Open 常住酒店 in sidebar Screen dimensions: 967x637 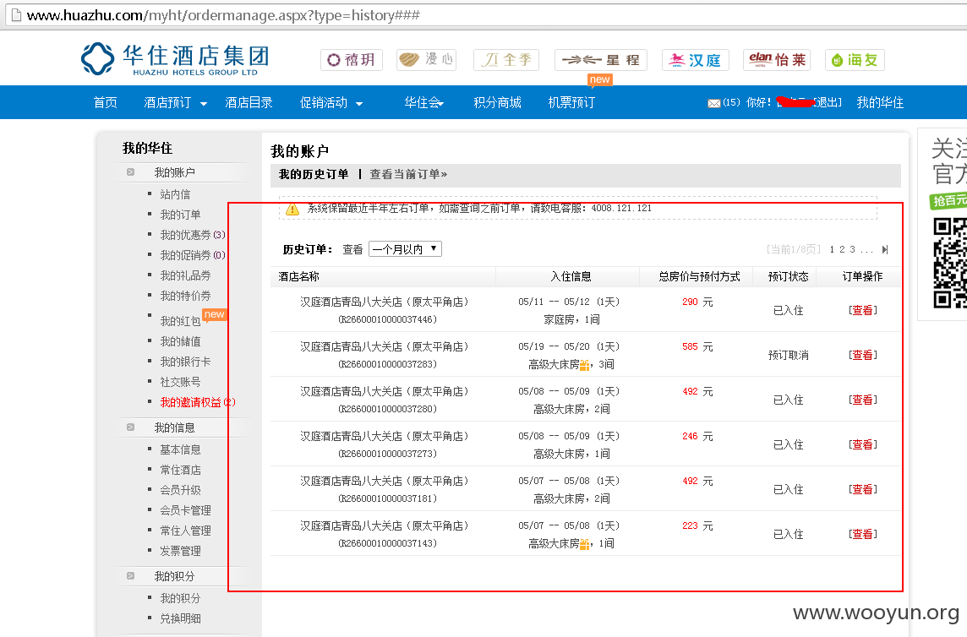[x=180, y=470]
